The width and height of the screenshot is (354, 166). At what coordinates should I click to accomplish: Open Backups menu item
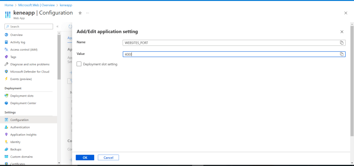16,149
